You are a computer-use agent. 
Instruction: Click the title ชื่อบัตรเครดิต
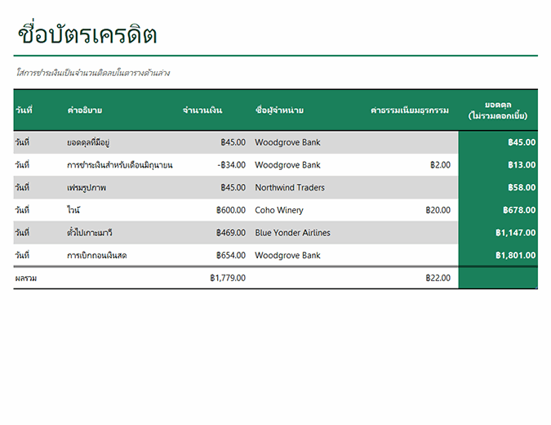(x=87, y=34)
